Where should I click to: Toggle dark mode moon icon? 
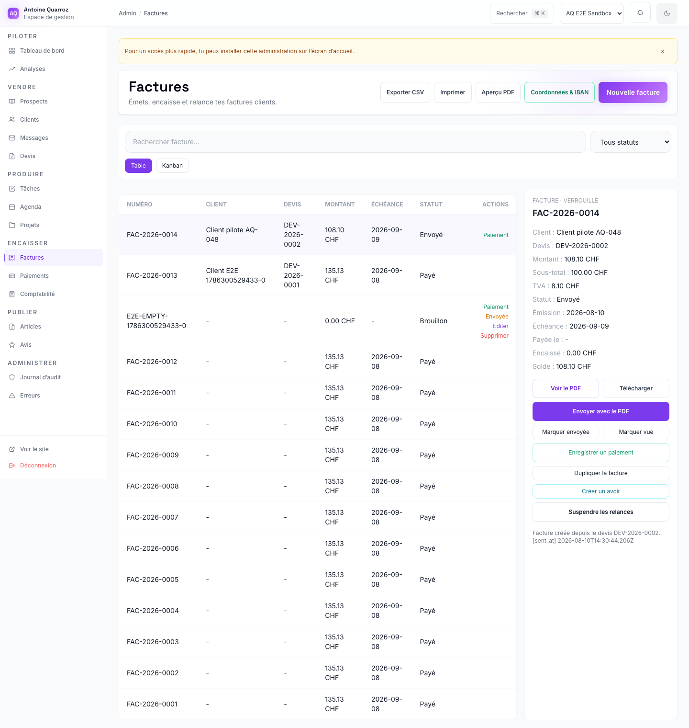[x=667, y=13]
